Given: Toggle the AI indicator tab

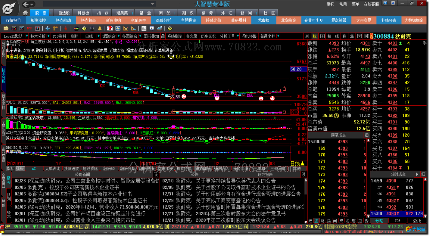Looking at the screenshot, I should (x=34, y=169).
